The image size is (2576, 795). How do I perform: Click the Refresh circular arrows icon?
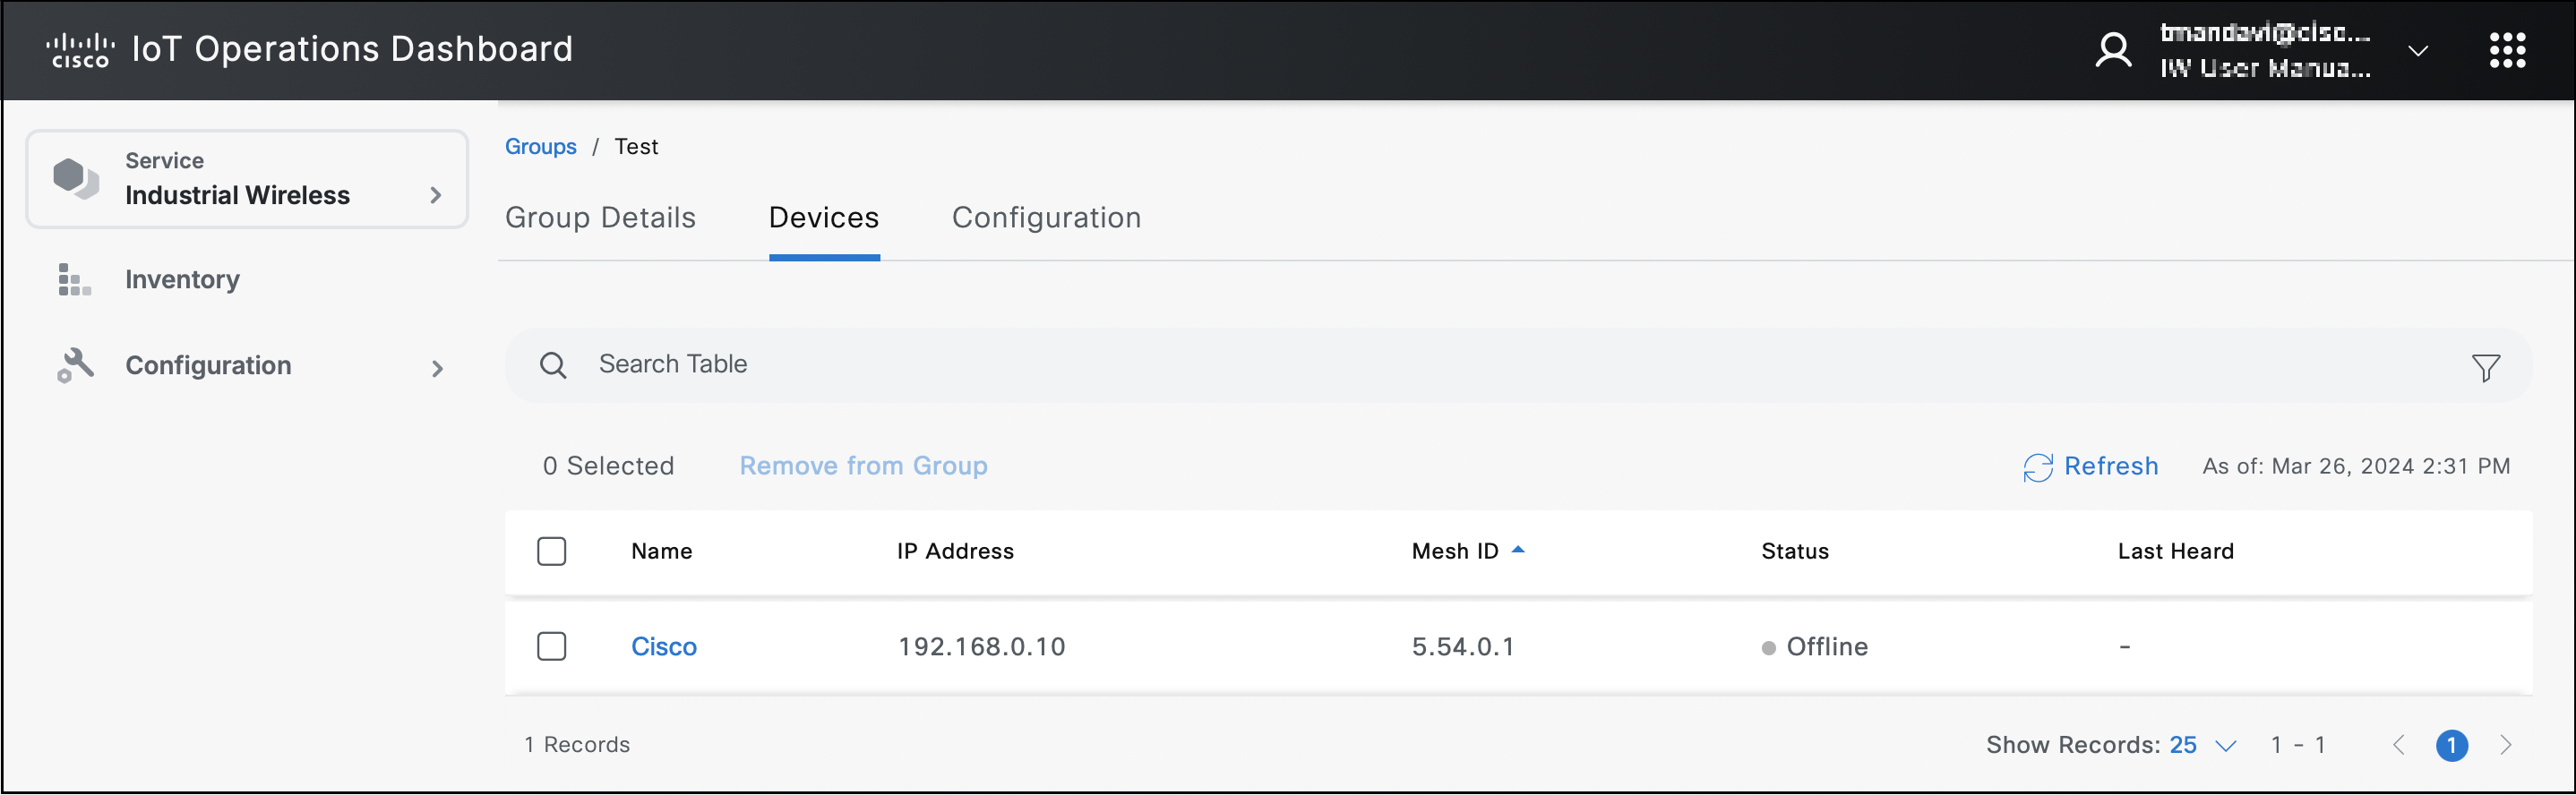click(2037, 467)
